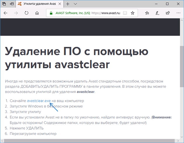The height and width of the screenshot is (143, 184).
Task: Click list item "Запустите Windows в безопасном режиме"
Action: point(46,106)
